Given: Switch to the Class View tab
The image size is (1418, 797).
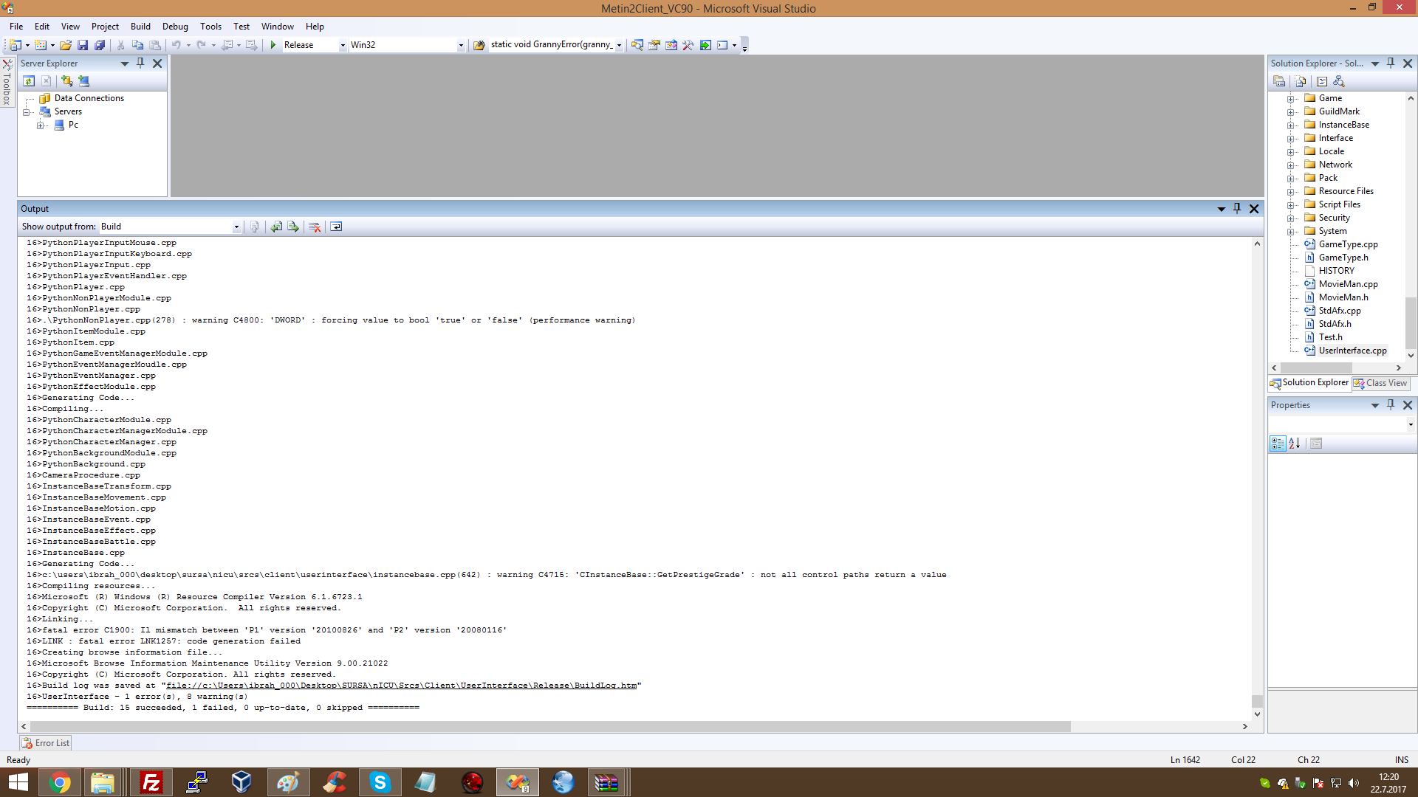Looking at the screenshot, I should pos(1380,383).
